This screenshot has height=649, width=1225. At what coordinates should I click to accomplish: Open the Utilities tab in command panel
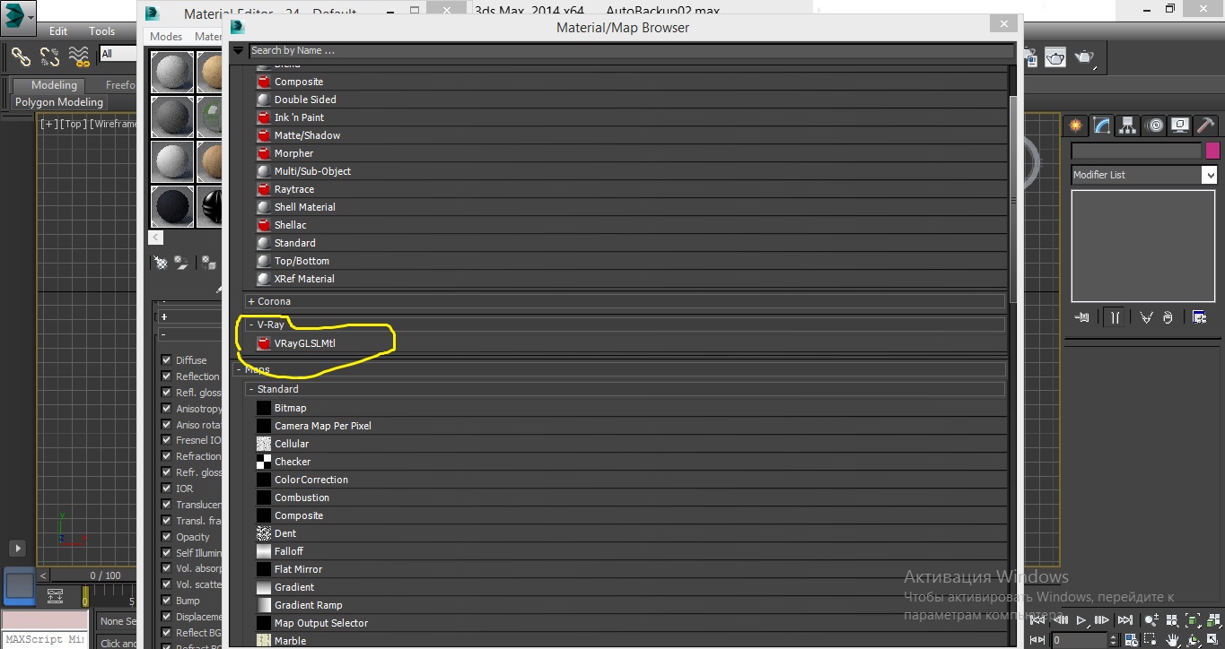pos(1206,125)
